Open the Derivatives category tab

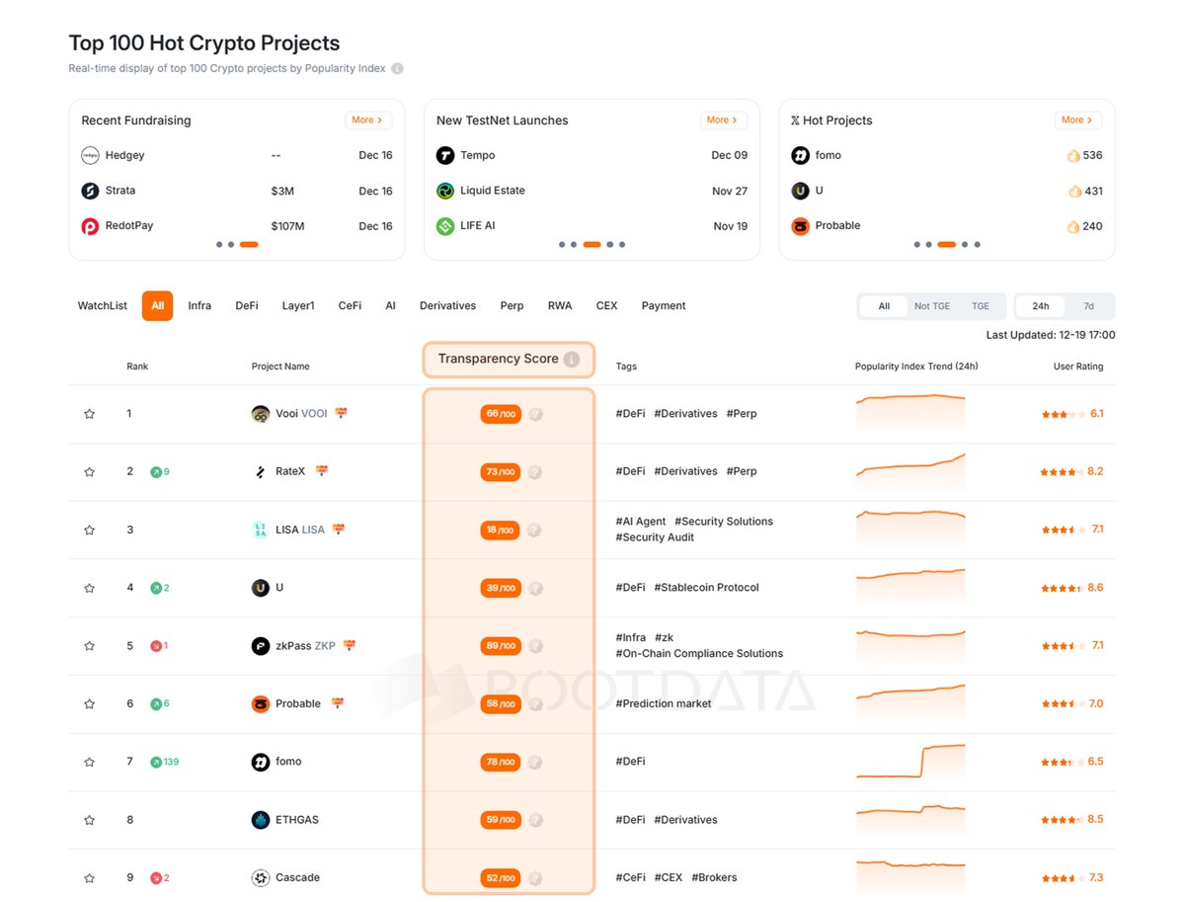coord(447,306)
